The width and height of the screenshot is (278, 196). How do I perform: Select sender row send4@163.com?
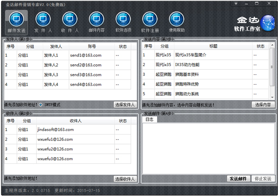pyautogui.click(x=68, y=85)
